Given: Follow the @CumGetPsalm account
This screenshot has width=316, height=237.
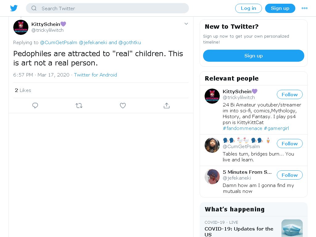Looking at the screenshot, I should click(289, 143).
